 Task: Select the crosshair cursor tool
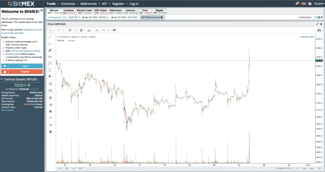pyautogui.click(x=50, y=31)
